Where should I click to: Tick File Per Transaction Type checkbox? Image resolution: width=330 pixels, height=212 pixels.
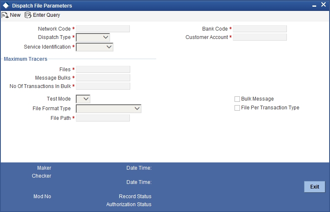pyautogui.click(x=237, y=108)
